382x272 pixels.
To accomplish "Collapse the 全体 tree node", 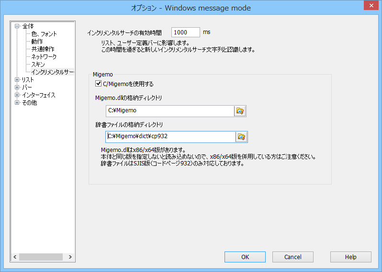I will 17,26.
